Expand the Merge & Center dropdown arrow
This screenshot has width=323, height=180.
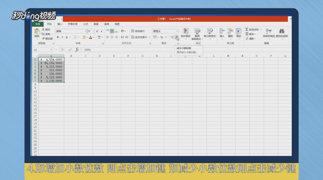(149, 37)
